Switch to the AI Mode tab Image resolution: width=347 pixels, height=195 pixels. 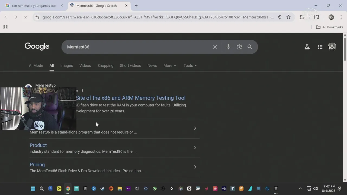coord(36,66)
